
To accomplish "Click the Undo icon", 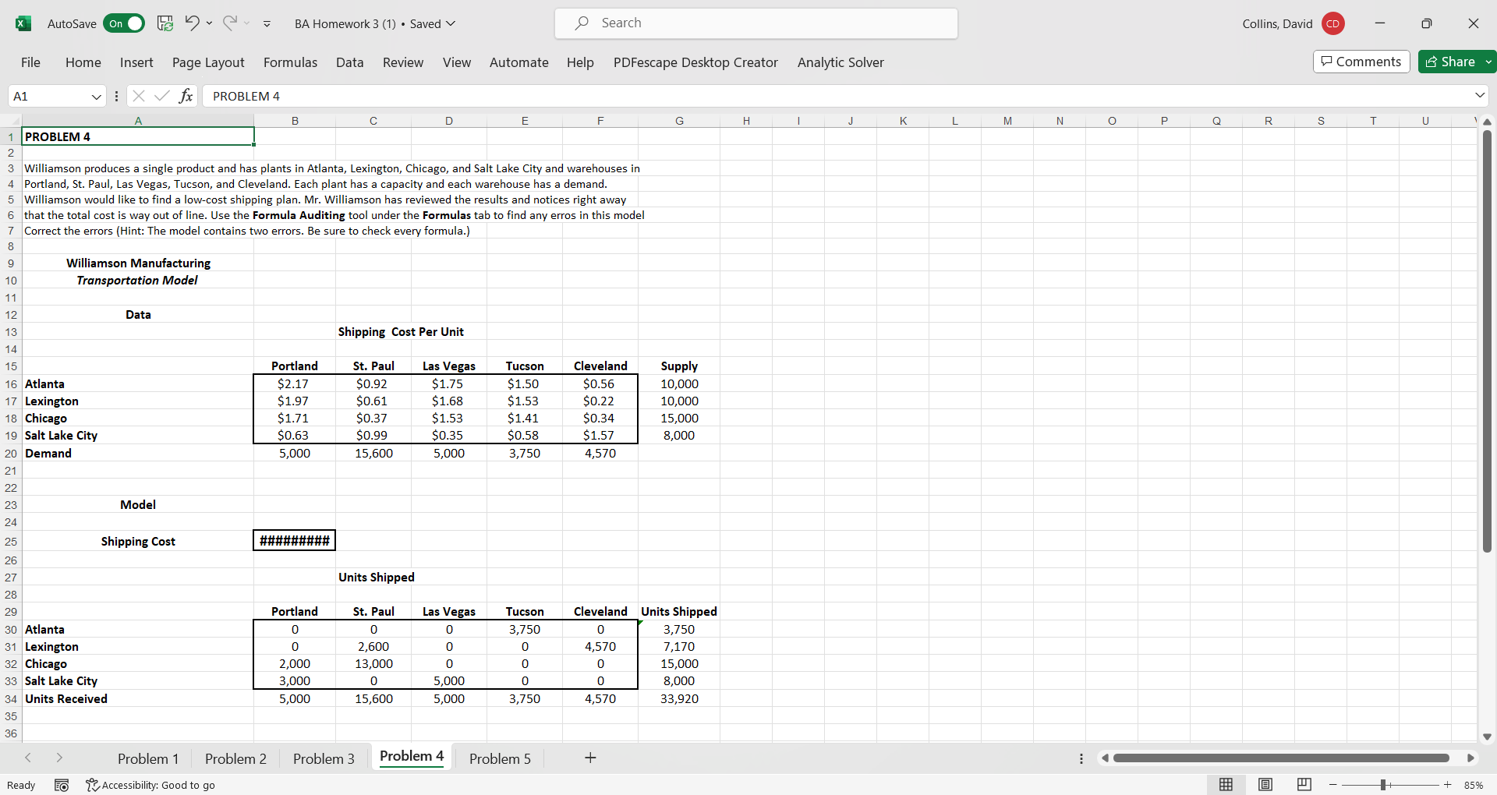I will pyautogui.click(x=192, y=23).
